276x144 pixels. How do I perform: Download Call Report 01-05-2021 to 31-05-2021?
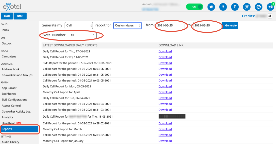pyautogui.click(x=165, y=75)
